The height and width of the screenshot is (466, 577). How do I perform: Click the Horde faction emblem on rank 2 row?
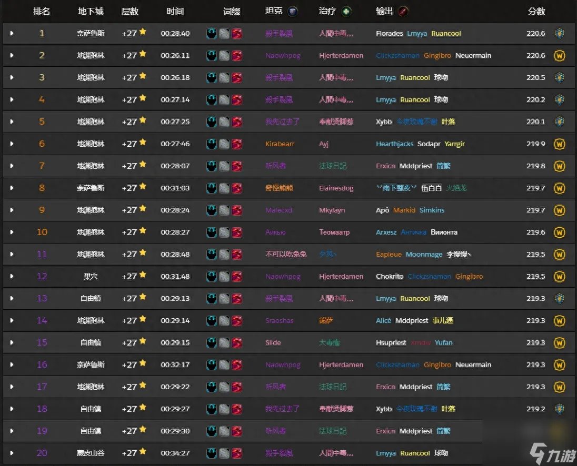point(559,55)
